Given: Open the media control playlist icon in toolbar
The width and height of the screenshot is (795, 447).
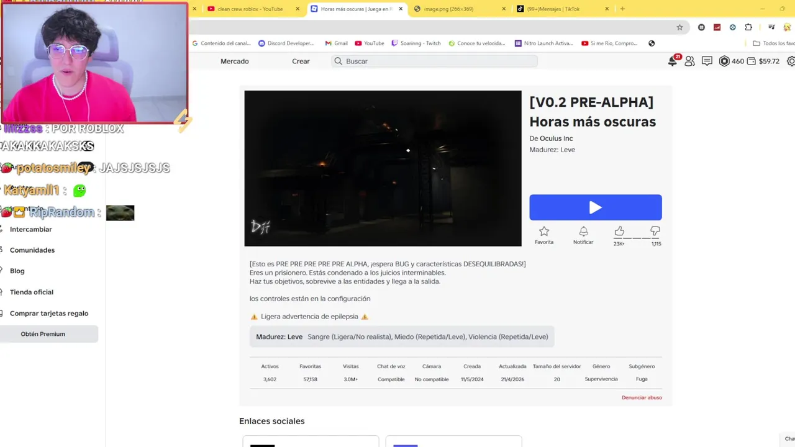Looking at the screenshot, I should 771,27.
